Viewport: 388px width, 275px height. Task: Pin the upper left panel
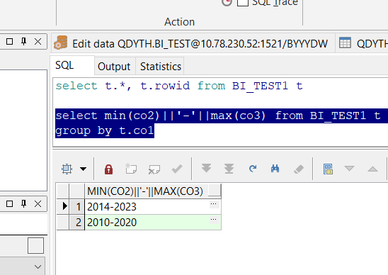(24, 41)
